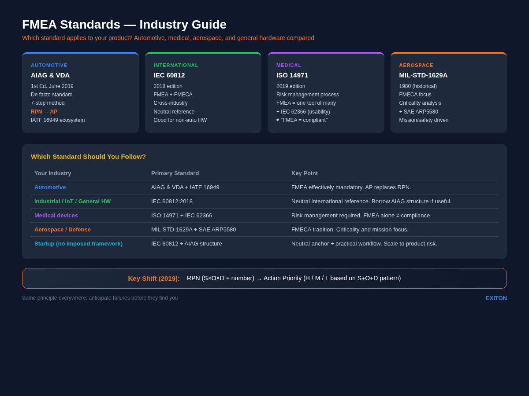Click the IEC 60812 card heading
Viewport: 529px width, 396px height.
(169, 75)
